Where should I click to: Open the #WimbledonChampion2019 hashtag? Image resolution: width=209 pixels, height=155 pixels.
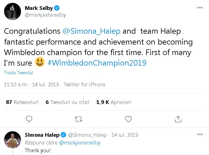(97, 63)
